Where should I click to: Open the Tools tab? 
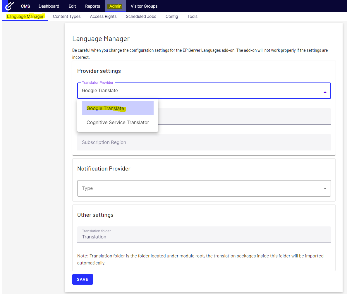(x=192, y=16)
